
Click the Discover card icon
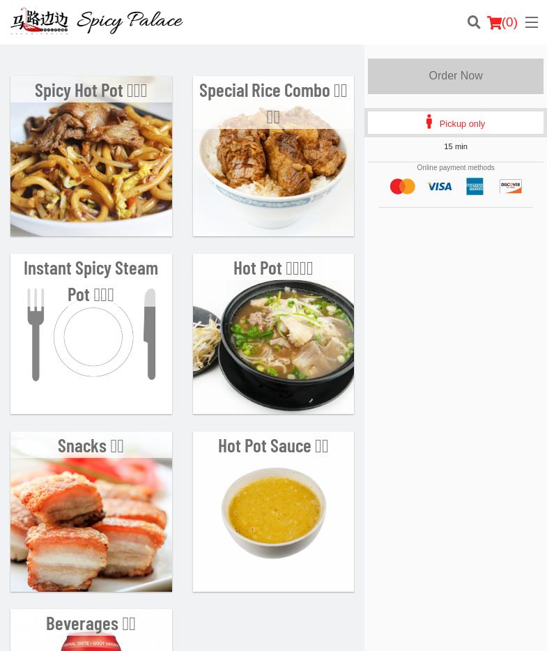pyautogui.click(x=511, y=186)
